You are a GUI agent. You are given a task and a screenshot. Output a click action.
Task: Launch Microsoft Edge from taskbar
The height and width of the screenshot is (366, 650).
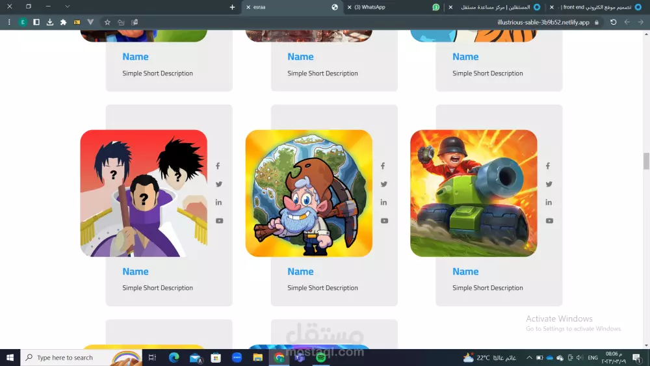(174, 358)
